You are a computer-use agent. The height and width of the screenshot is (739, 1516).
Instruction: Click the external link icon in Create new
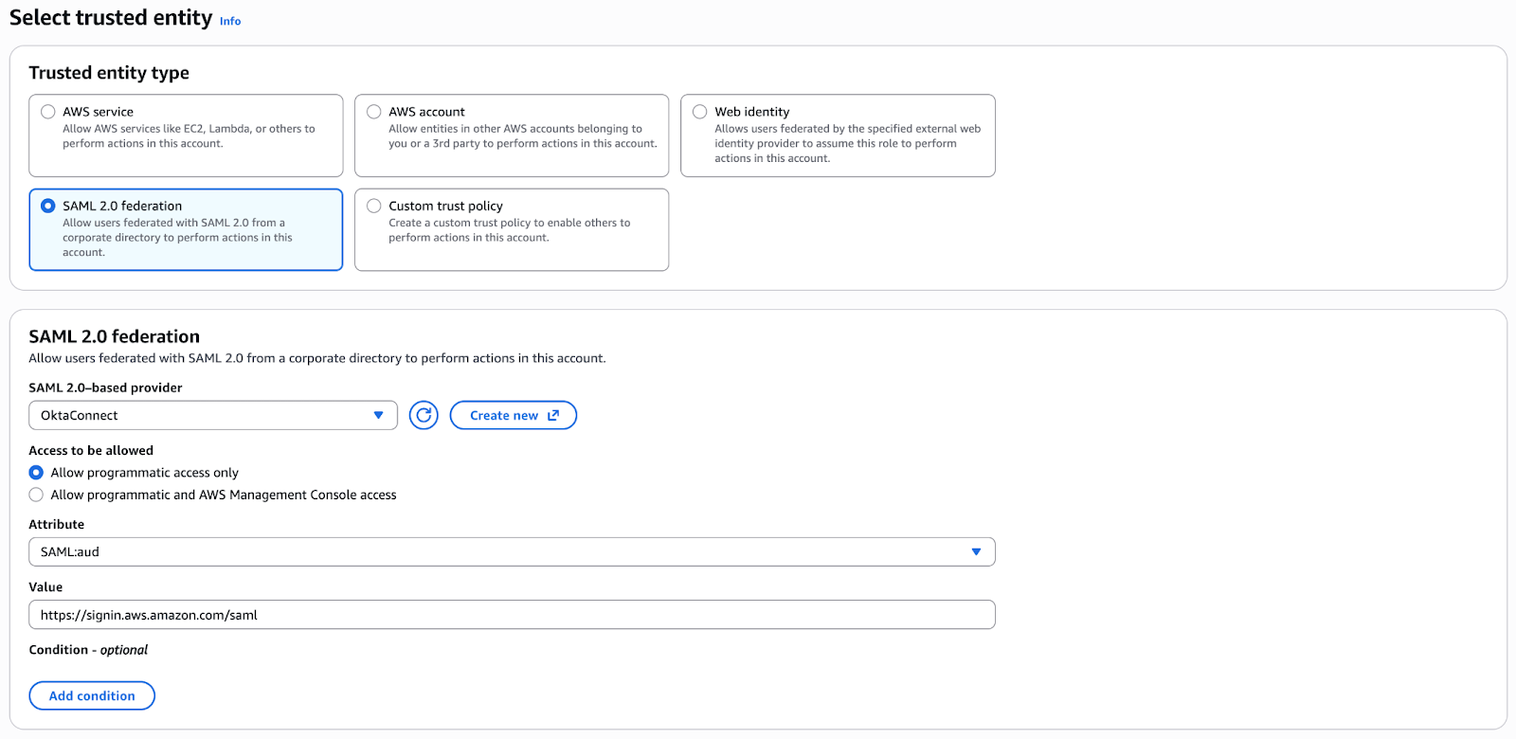[x=553, y=415]
